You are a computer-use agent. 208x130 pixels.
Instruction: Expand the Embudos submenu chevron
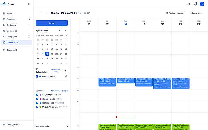[29, 25]
